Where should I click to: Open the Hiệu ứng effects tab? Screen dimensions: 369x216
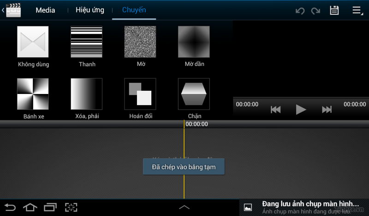[90, 10]
